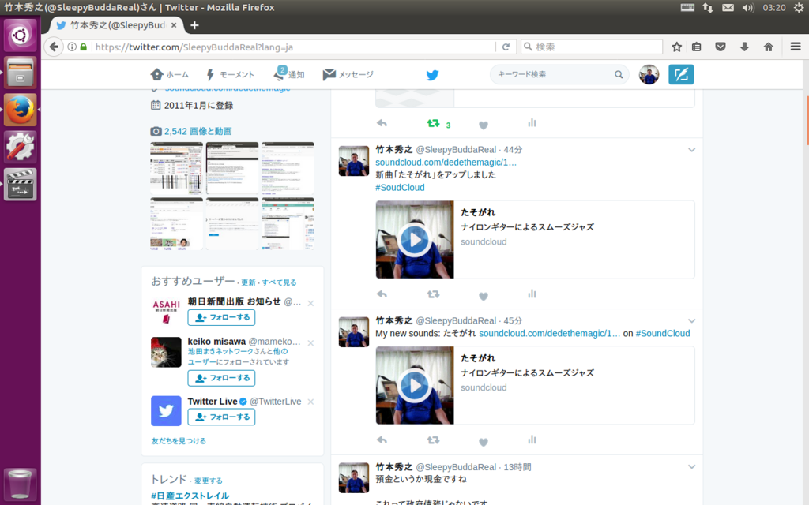Expand options chevron on the 44分 tweet
The width and height of the screenshot is (809, 505).
pyautogui.click(x=691, y=150)
